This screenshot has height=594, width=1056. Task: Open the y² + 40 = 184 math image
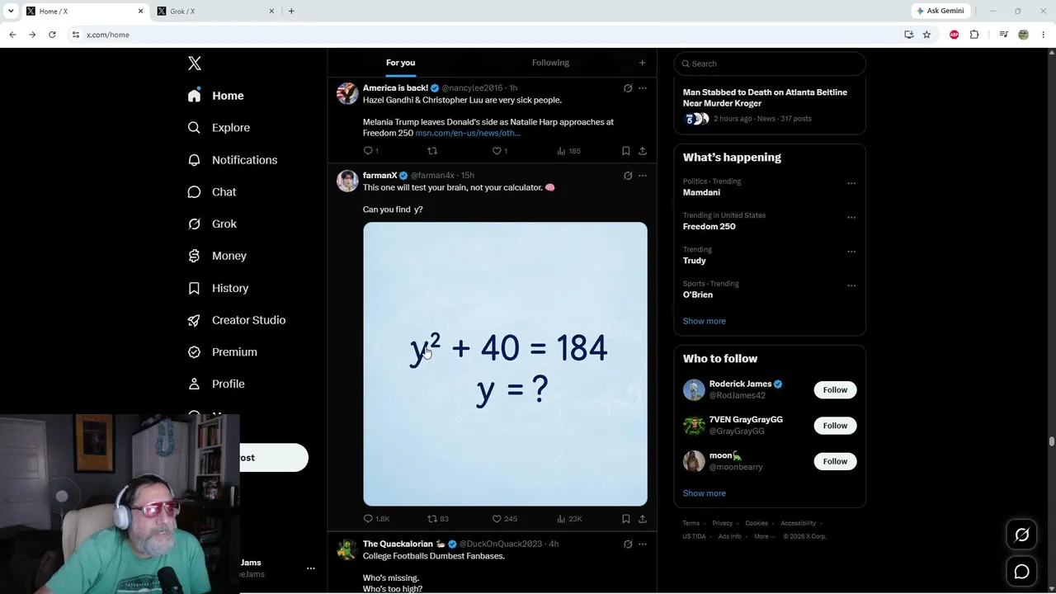coord(505,364)
